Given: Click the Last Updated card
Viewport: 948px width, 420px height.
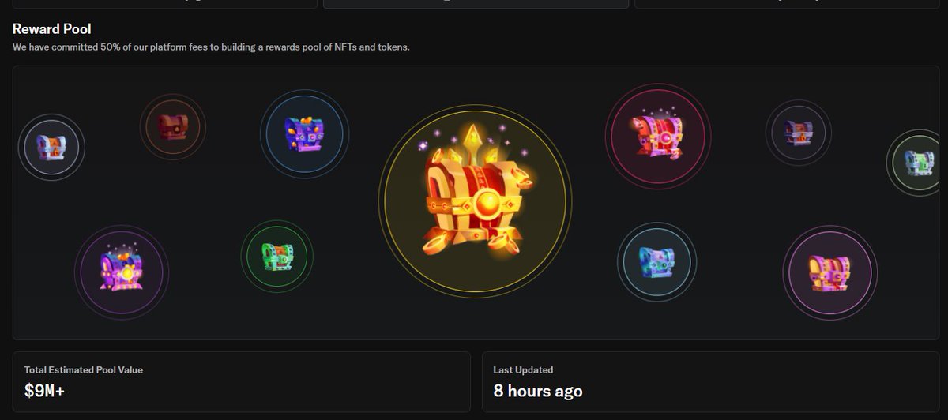Looking at the screenshot, I should coord(711,382).
